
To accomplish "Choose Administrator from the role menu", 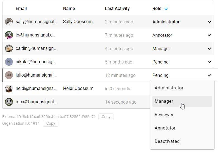I will pos(169,88).
